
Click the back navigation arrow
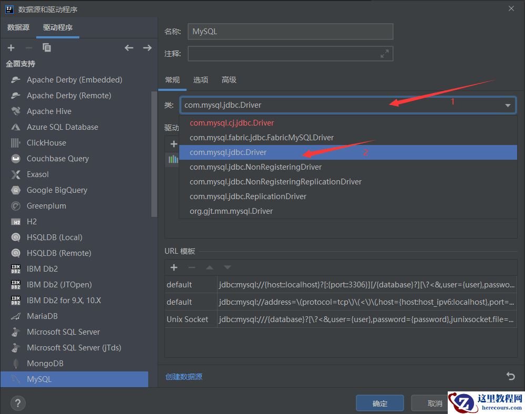coord(129,47)
